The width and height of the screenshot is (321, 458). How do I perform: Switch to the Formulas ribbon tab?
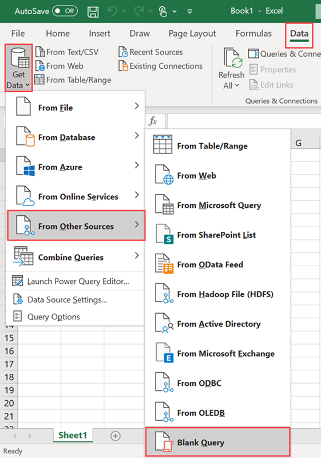[253, 34]
